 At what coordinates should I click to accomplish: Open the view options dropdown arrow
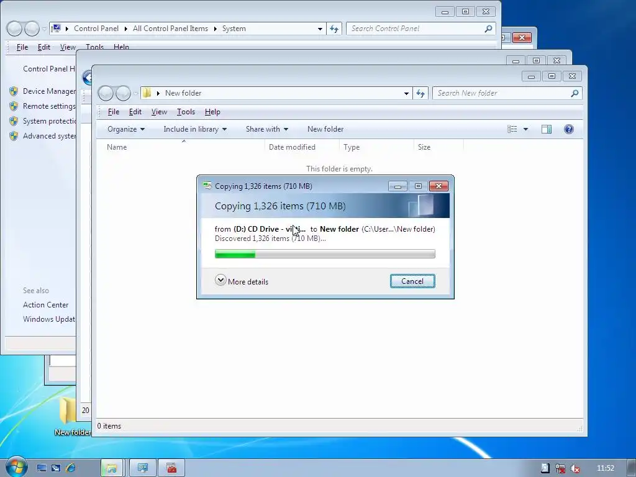point(525,129)
